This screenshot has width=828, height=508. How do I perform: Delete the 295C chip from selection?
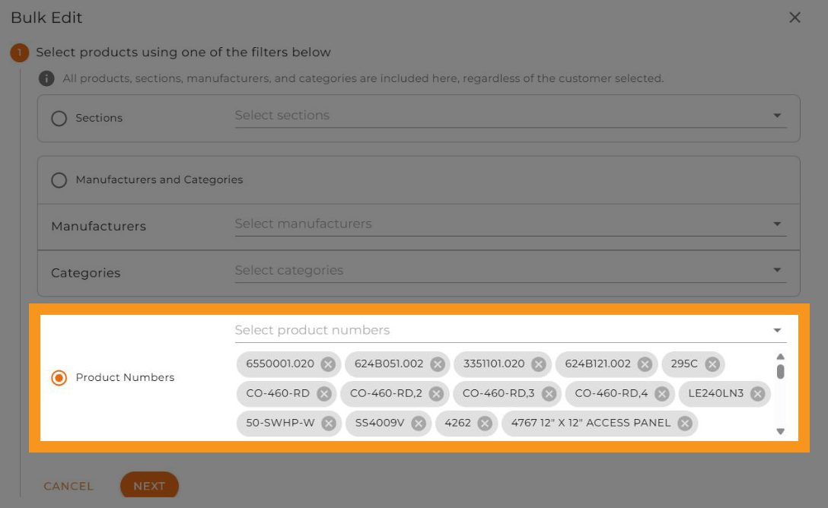tap(712, 364)
